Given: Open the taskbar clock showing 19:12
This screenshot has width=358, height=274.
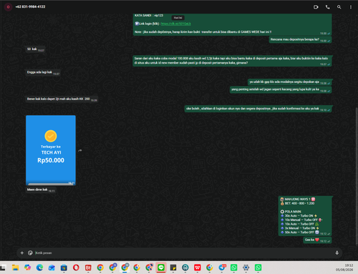Looking at the screenshot, I should [344, 268].
